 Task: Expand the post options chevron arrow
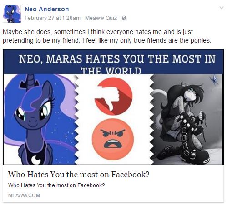coord(222,8)
